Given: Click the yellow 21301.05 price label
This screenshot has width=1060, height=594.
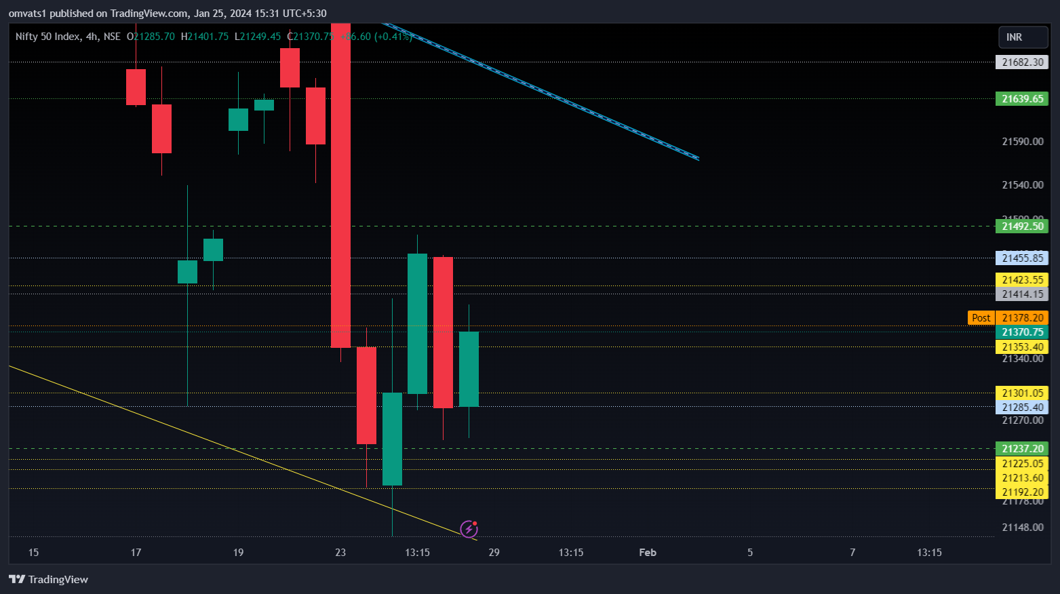Looking at the screenshot, I should click(1022, 393).
